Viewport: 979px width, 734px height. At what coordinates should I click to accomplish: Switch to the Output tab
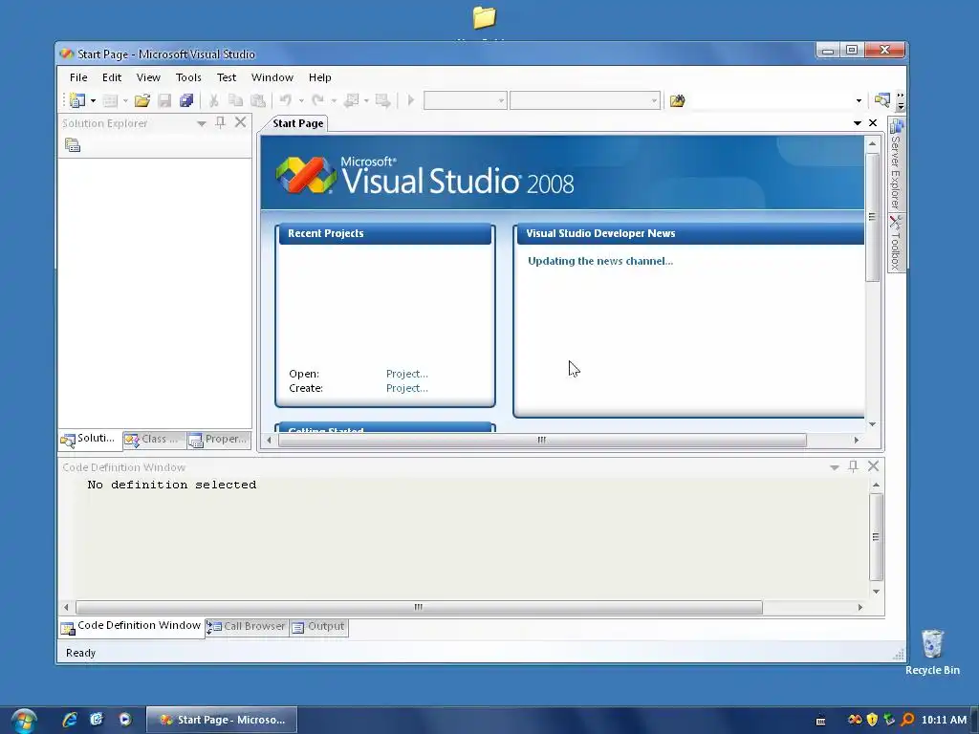coord(319,627)
